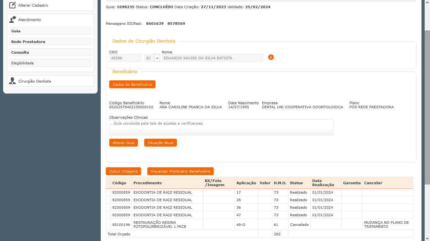The image size is (430, 241).
Task: Go to Elegibilidade in sidebar
Action: pyautogui.click(x=50, y=63)
